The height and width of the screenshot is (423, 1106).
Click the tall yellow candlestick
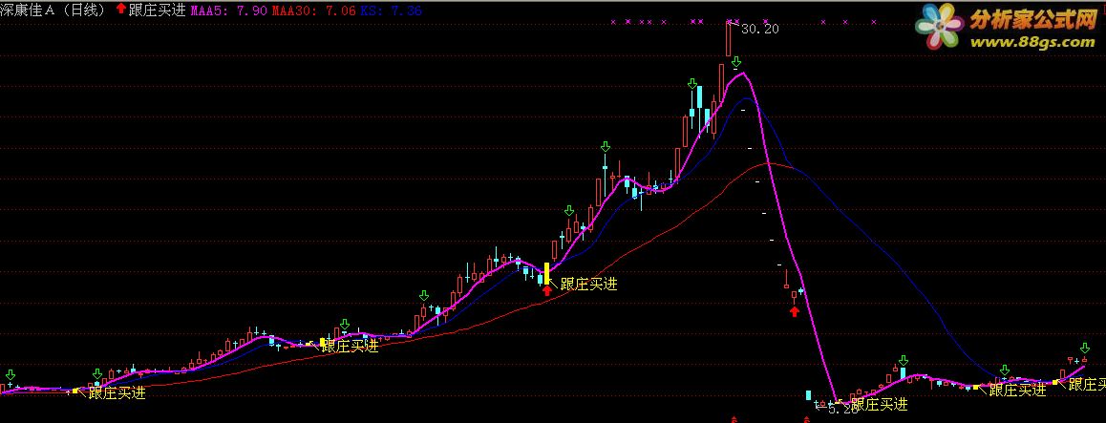[x=546, y=273]
